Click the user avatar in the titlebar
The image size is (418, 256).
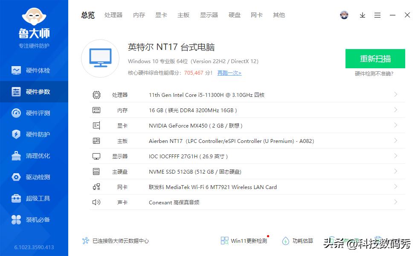click(x=344, y=15)
